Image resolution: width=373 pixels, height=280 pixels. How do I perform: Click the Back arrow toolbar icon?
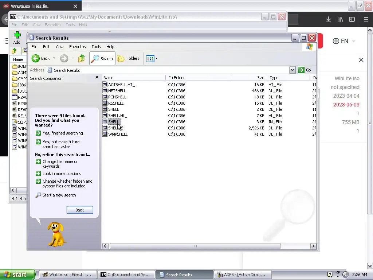click(x=36, y=58)
